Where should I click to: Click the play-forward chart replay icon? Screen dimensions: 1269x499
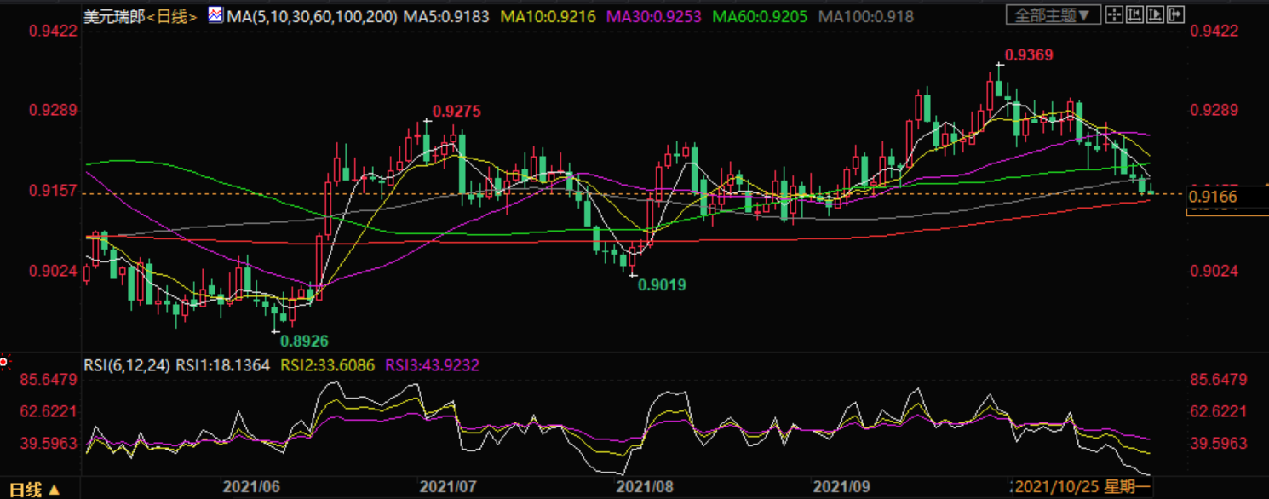click(1154, 14)
